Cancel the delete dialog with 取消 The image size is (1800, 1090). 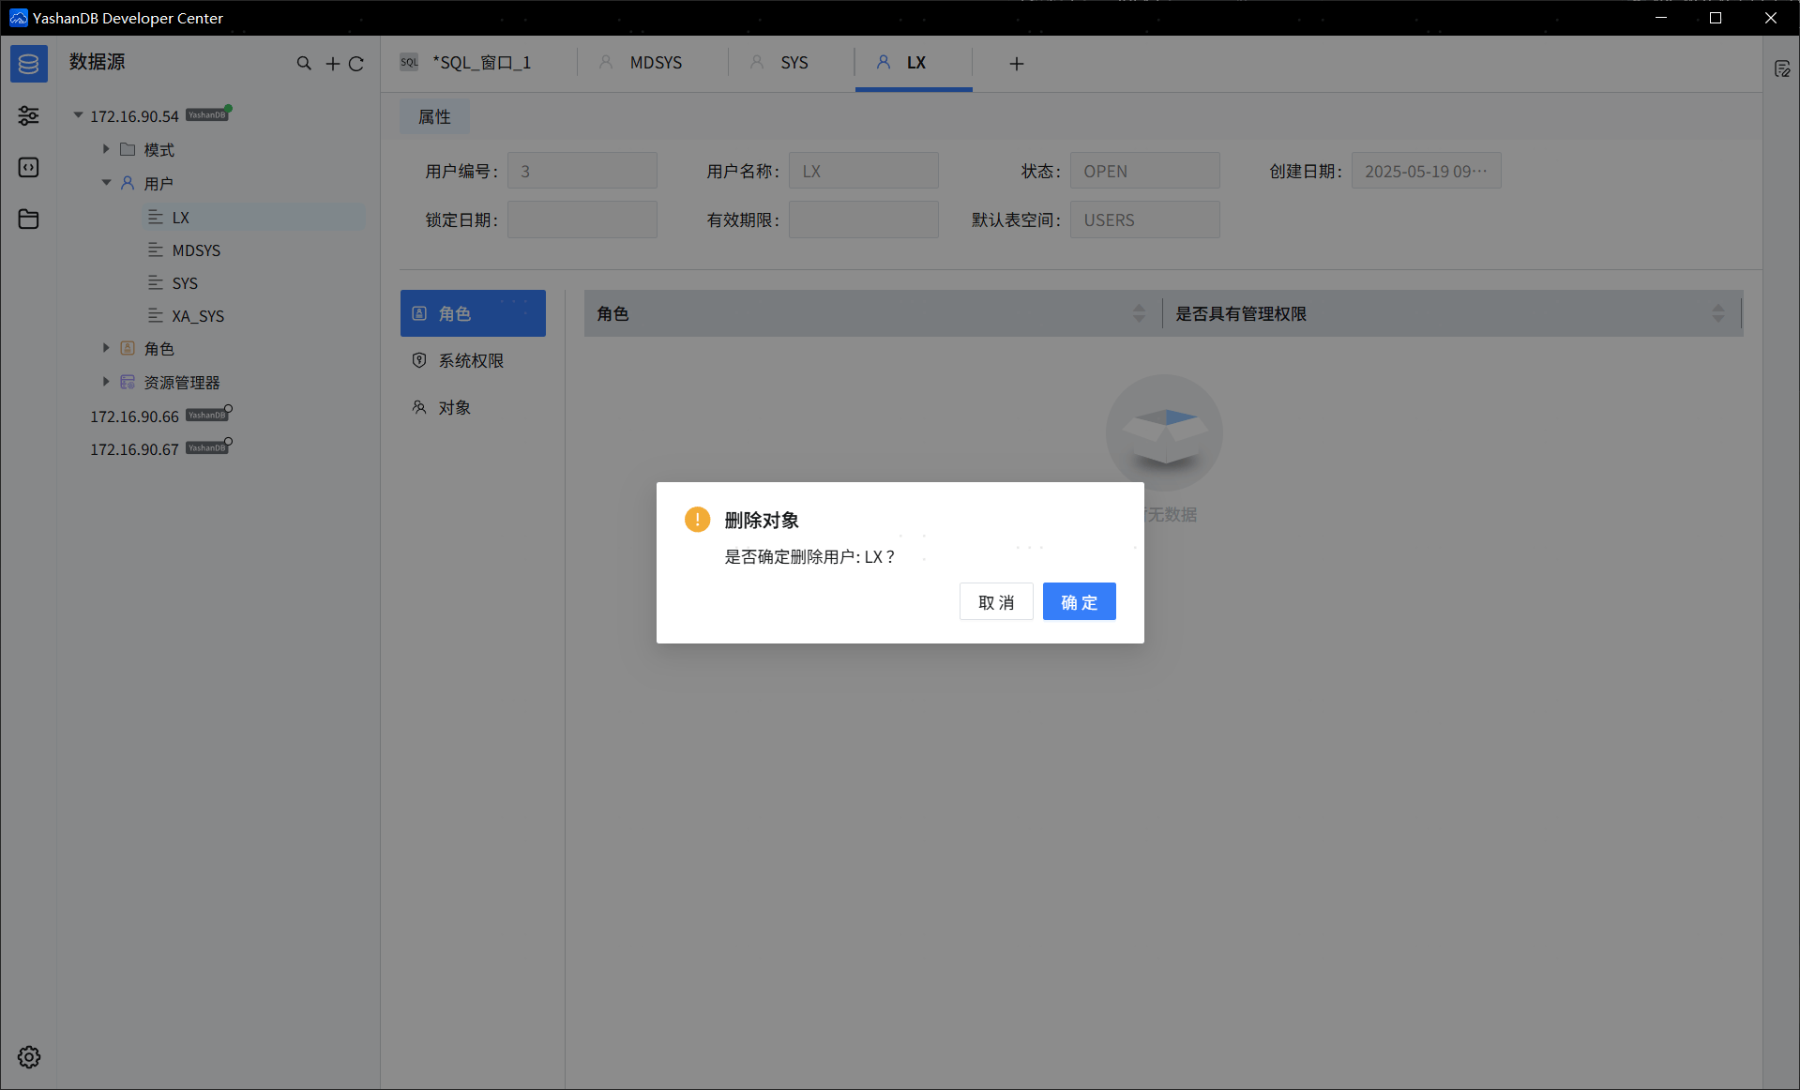[x=995, y=602]
